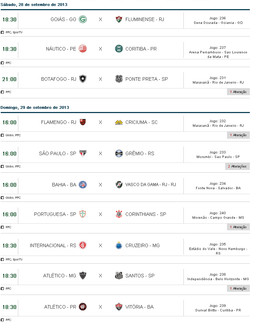Image resolution: width=253 pixels, height=323 pixels.
Task: Click the Fluminense team badge
Action: click(119, 19)
